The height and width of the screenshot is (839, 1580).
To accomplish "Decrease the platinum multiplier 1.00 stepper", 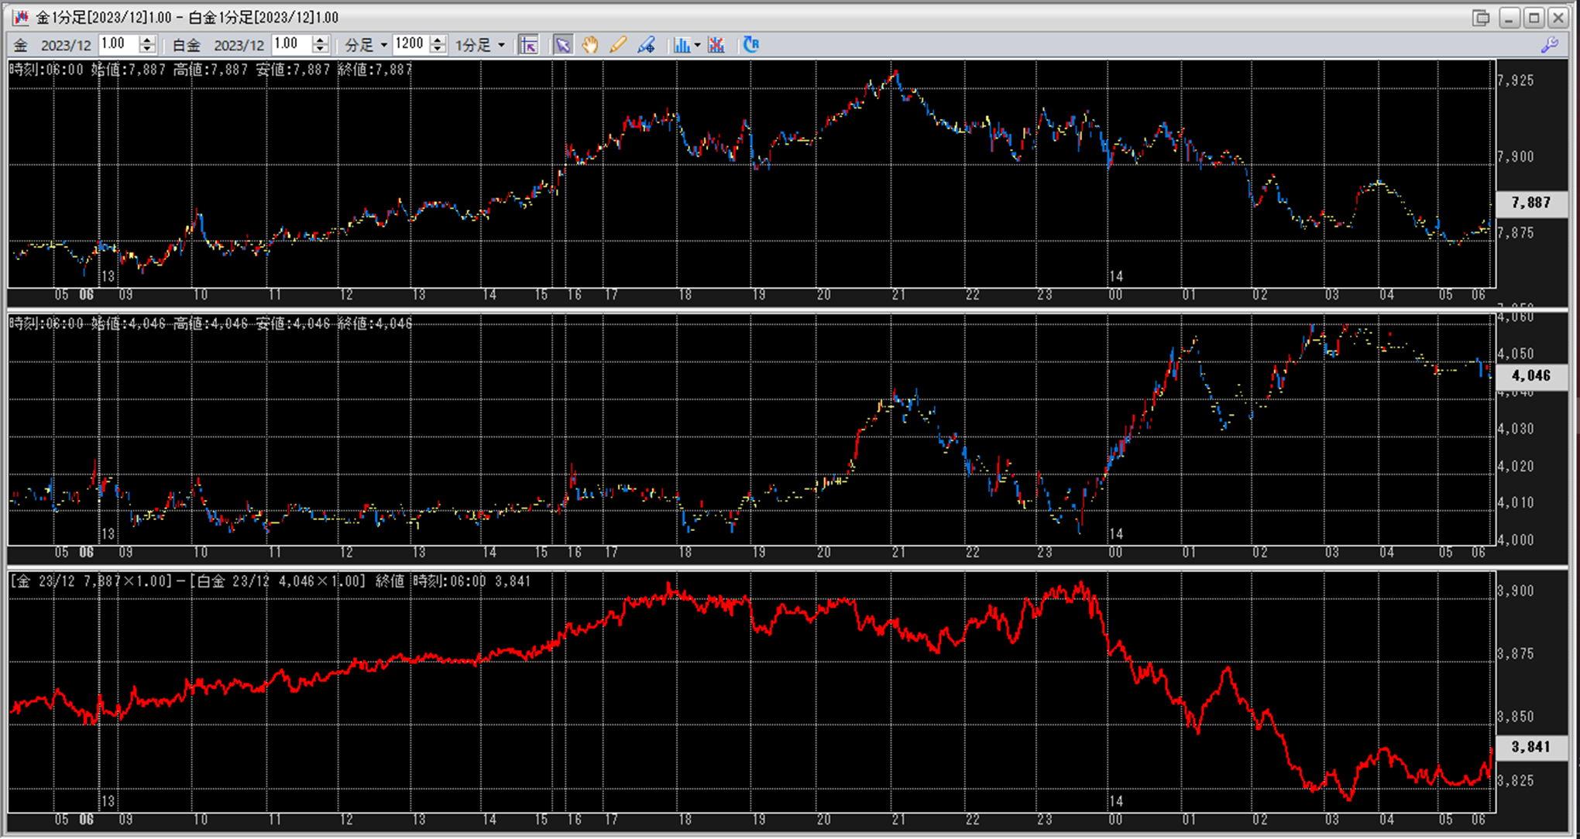I will click(321, 50).
